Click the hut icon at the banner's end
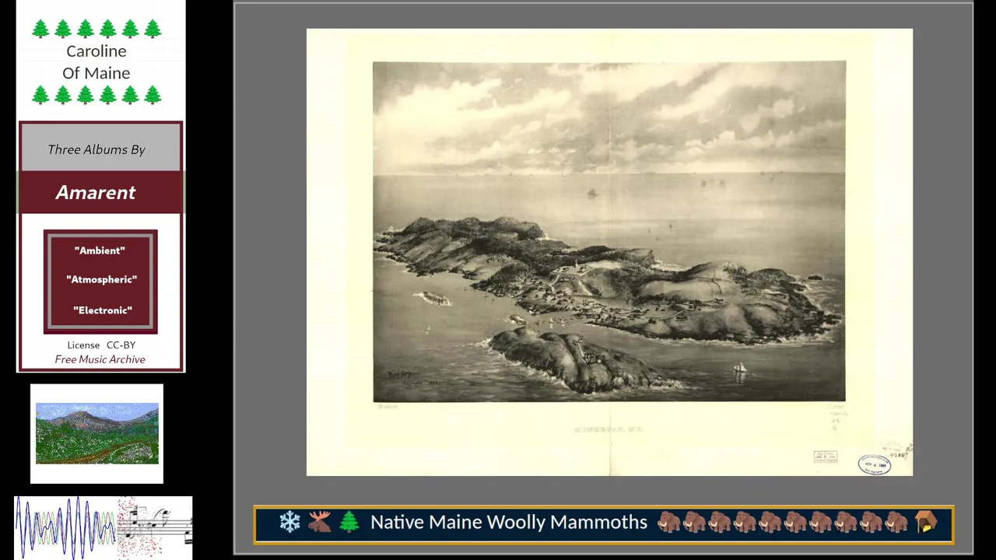The width and height of the screenshot is (996, 560). (x=926, y=522)
